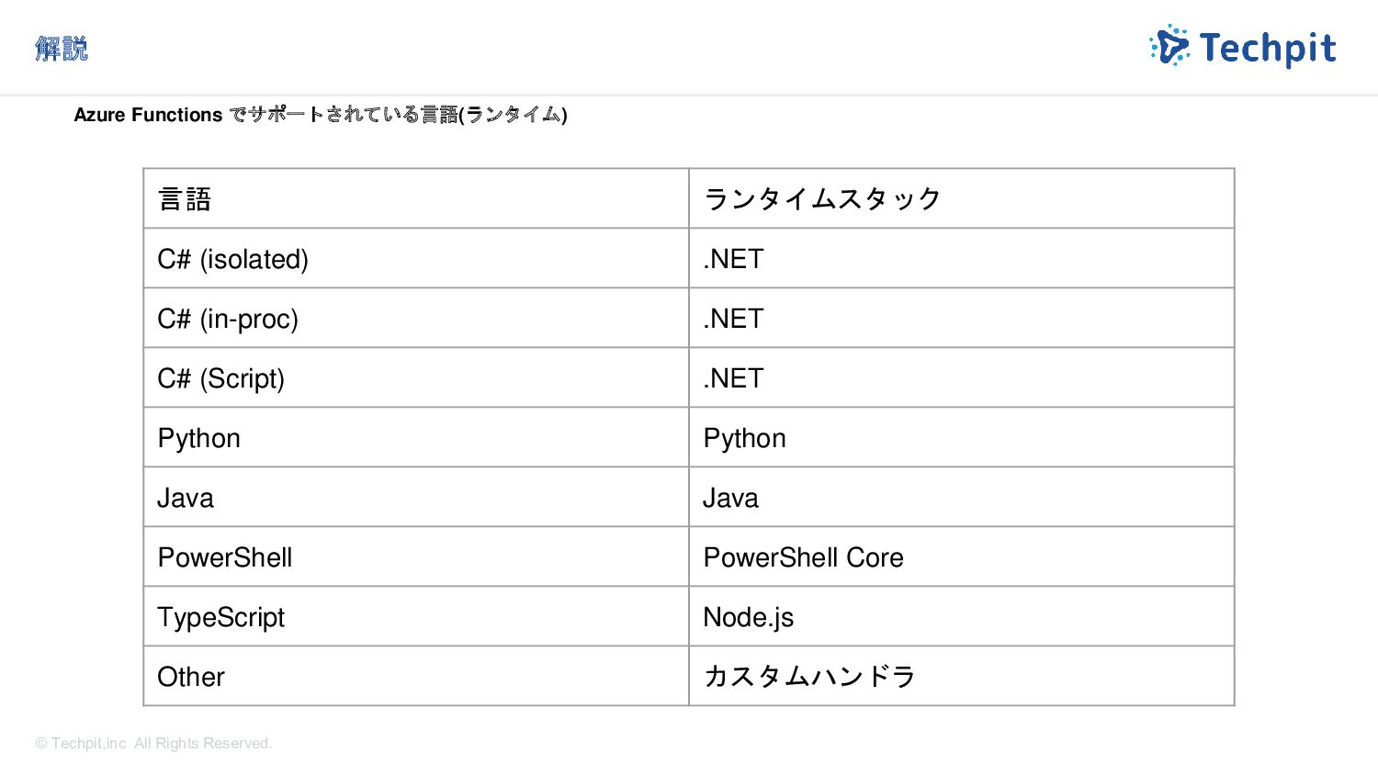Viewport: 1378px width, 775px height.
Task: Click the Java language cell
Action: (x=416, y=497)
